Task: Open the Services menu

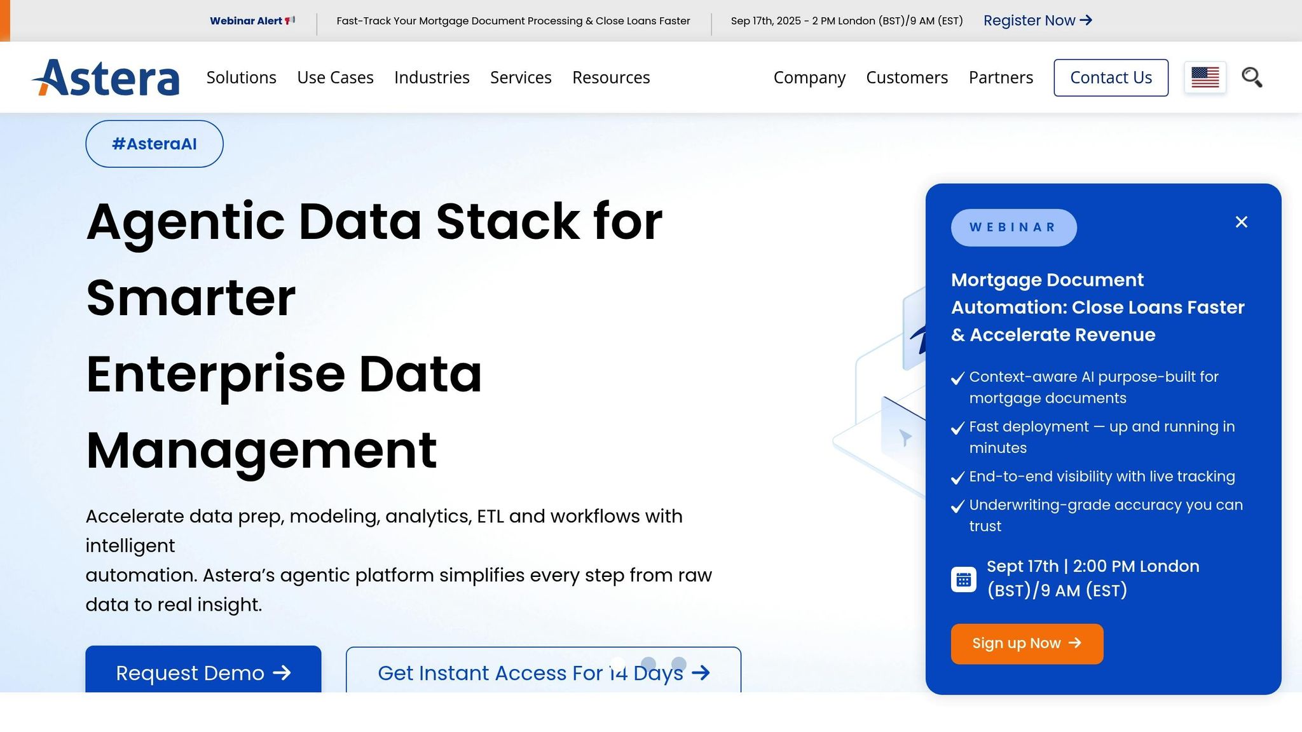Action: [521, 78]
